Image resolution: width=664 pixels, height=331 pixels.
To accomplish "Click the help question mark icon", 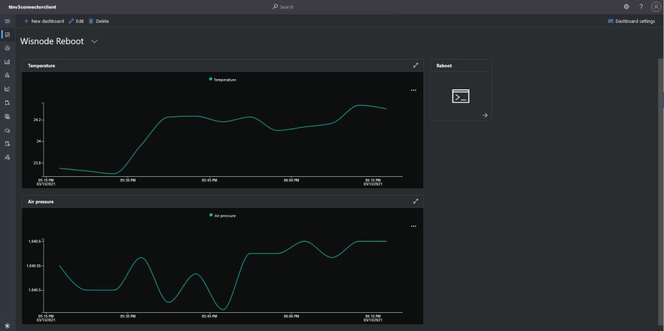I will tap(641, 6).
